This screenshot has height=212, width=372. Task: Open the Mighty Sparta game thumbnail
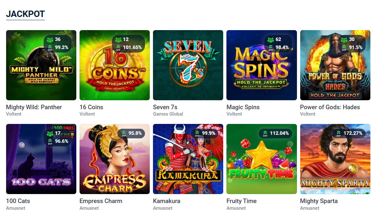335,159
